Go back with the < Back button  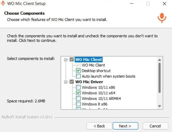[99, 126]
